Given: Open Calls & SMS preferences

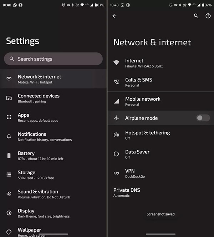Looking at the screenshot, I should (138, 82).
